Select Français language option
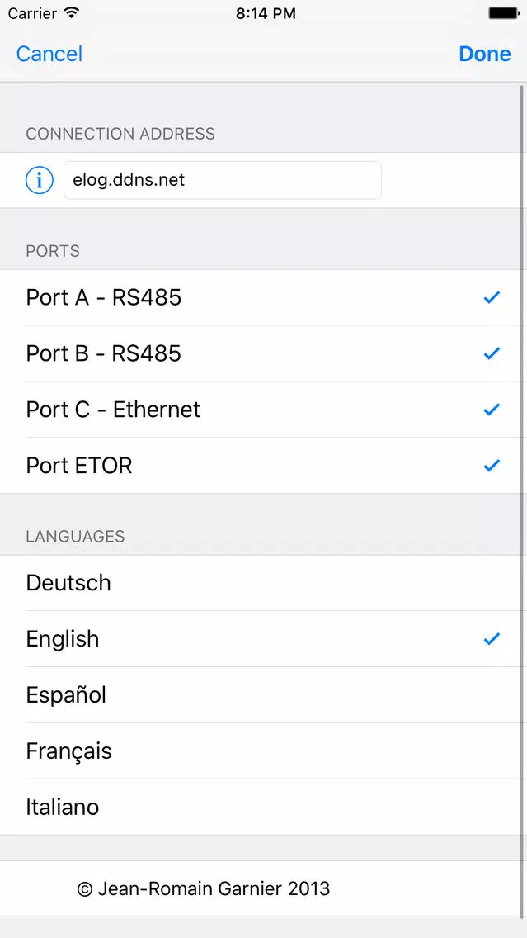 [x=264, y=751]
